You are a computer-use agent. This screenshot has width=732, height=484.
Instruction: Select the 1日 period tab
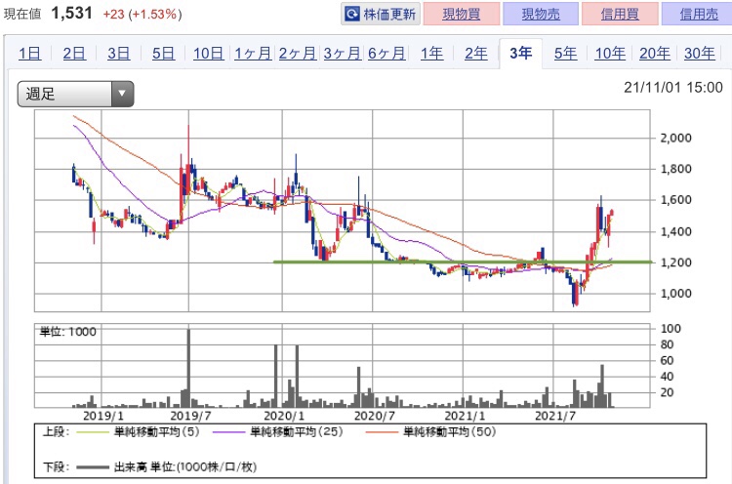tap(30, 54)
